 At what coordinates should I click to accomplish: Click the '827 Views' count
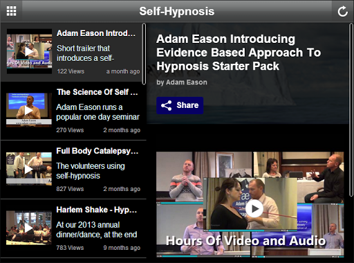coord(70,189)
